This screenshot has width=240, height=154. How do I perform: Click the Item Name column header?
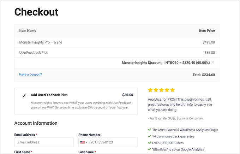[x=28, y=31]
